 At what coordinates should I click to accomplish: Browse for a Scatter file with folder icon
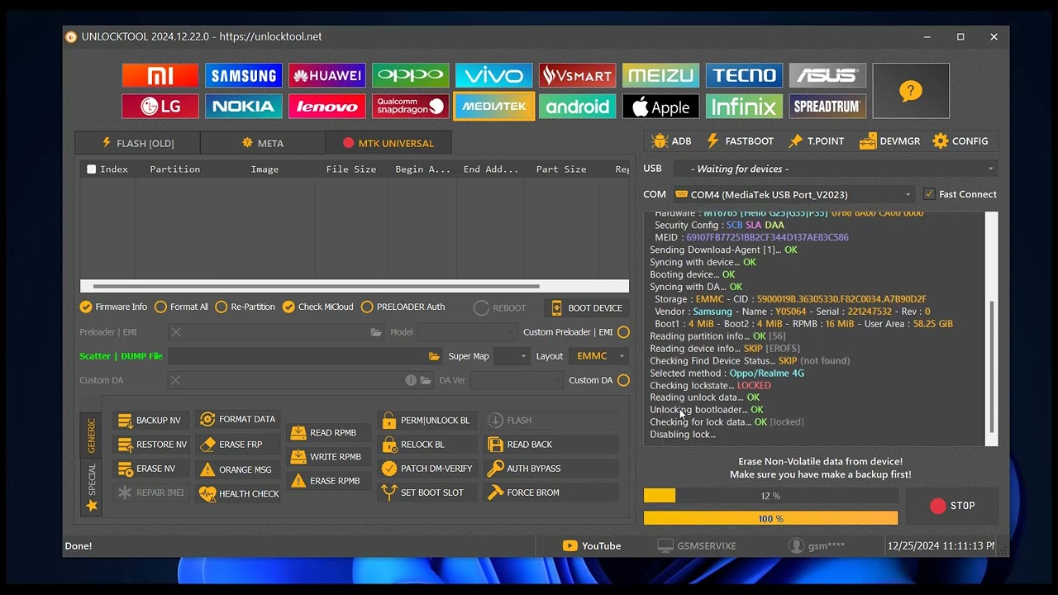click(434, 356)
